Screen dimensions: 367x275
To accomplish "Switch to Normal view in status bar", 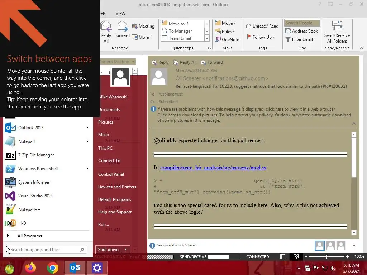I will [x=283, y=256].
